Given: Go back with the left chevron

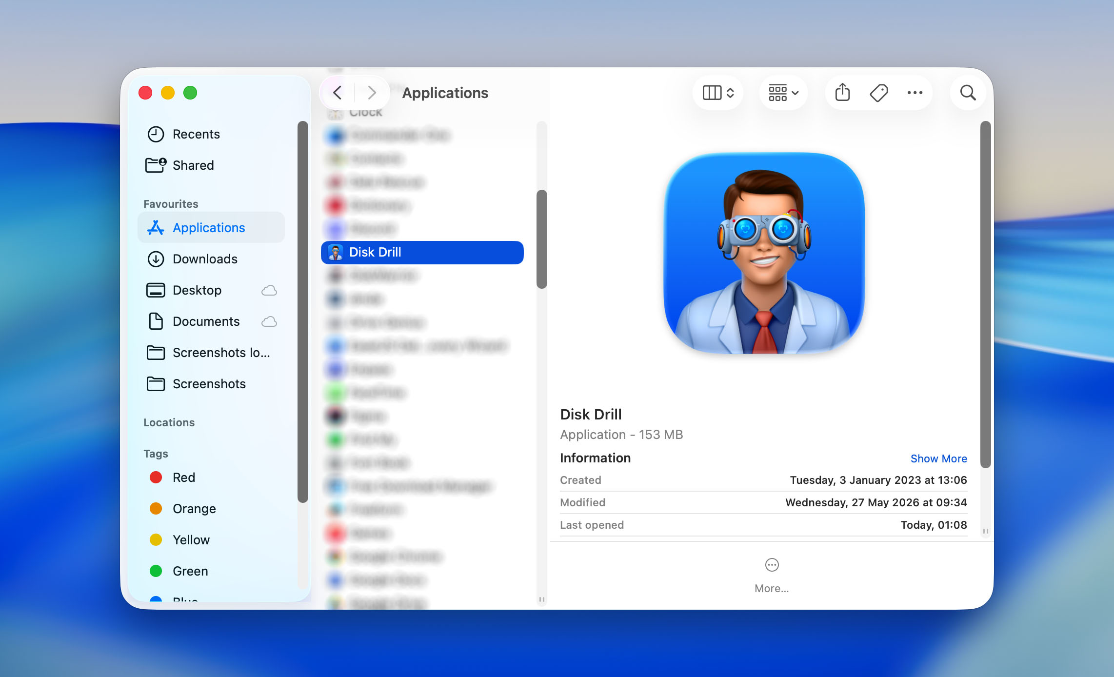Looking at the screenshot, I should click(x=337, y=93).
